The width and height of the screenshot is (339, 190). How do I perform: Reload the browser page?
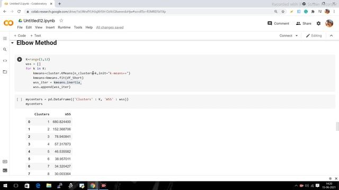coord(19,12)
